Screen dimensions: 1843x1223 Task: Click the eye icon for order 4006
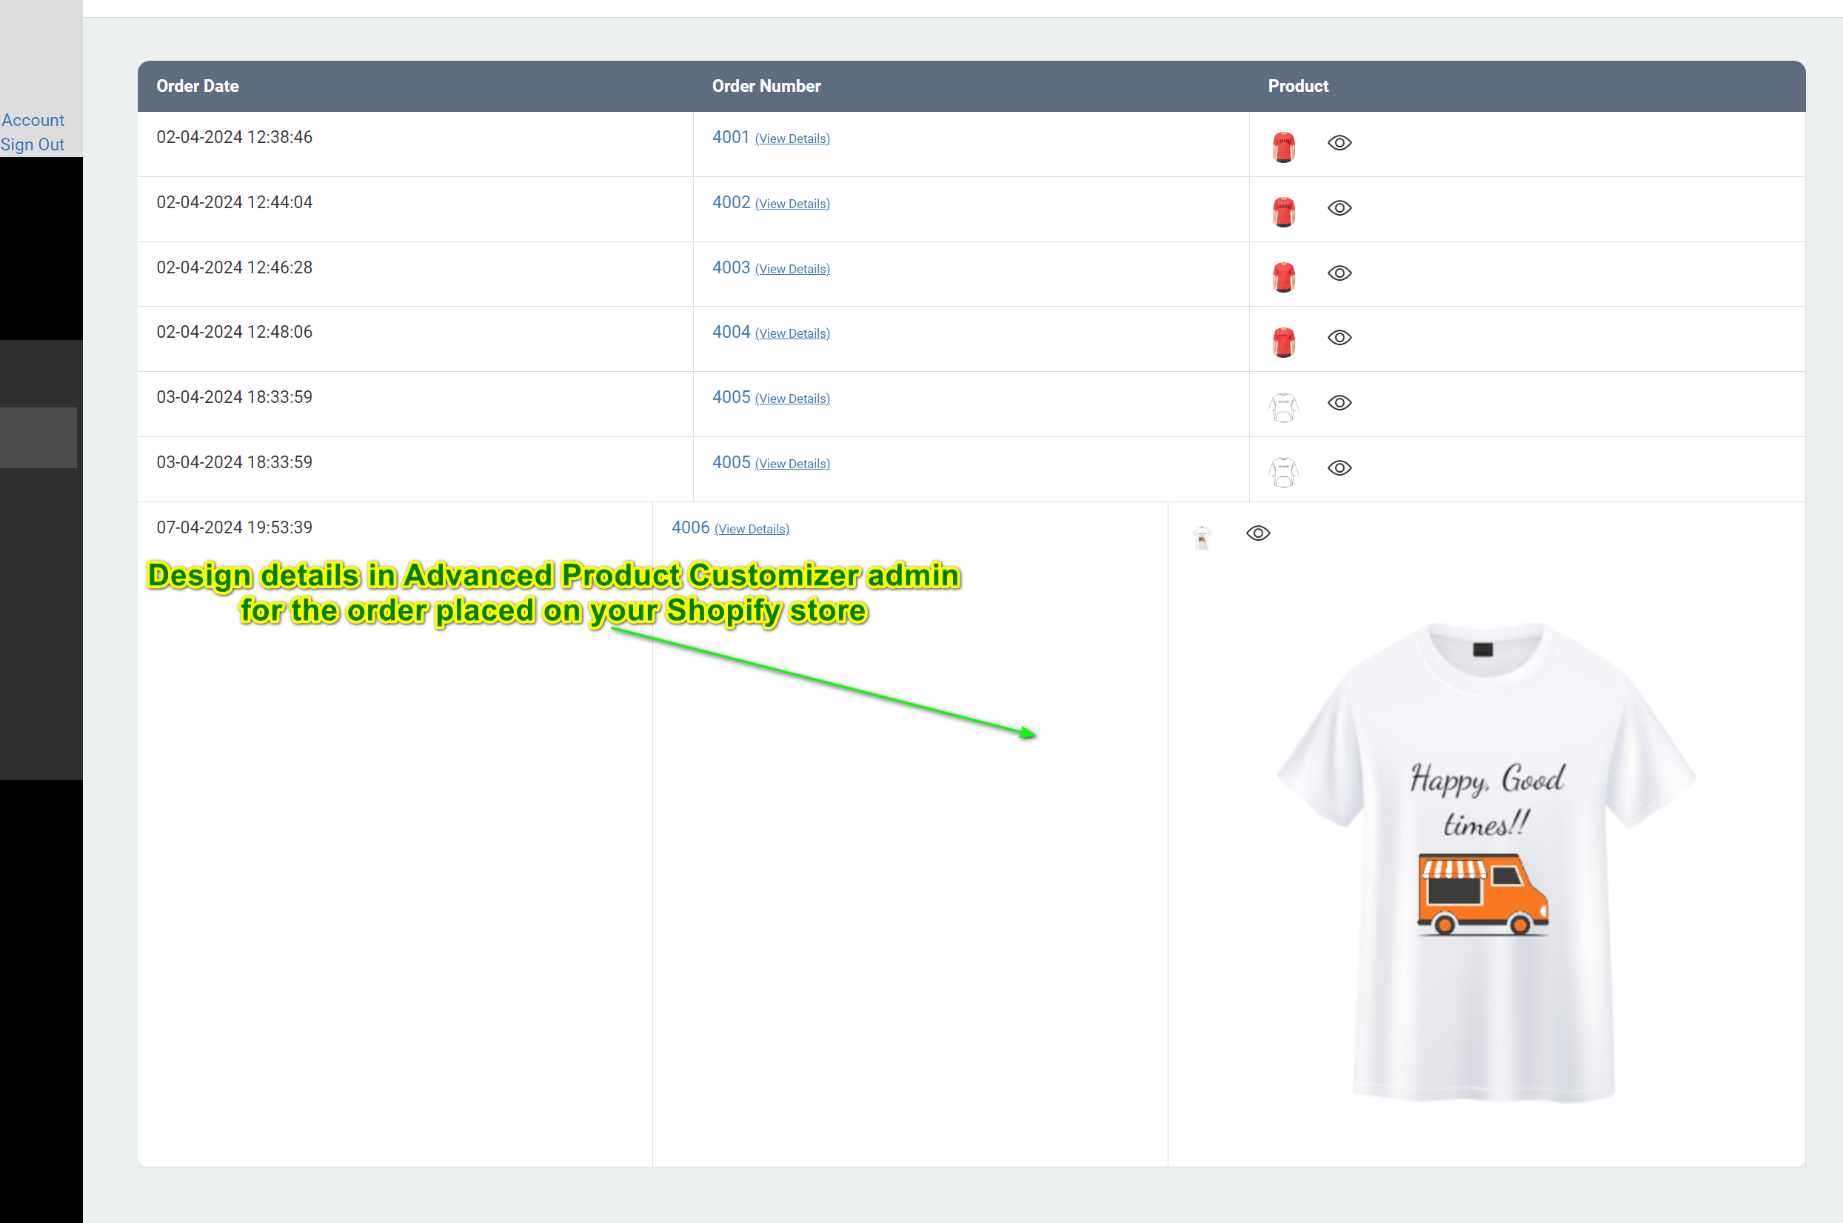point(1257,533)
